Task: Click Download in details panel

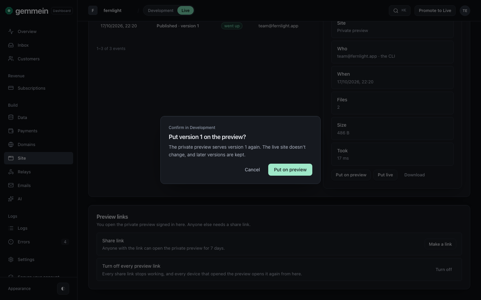Action: point(415,175)
